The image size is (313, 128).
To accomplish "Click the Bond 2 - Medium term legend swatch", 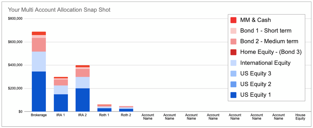I will point(233,41).
